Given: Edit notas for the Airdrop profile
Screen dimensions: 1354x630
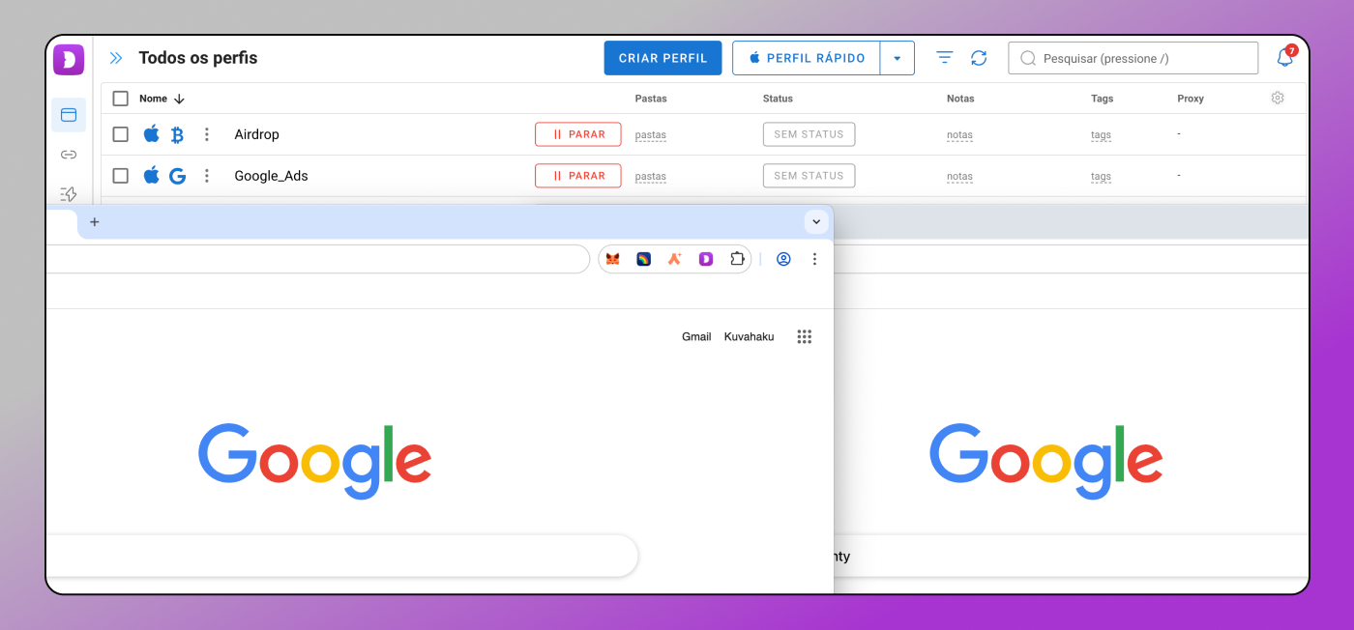Looking at the screenshot, I should pos(959,135).
